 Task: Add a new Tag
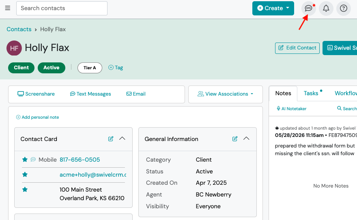(116, 68)
